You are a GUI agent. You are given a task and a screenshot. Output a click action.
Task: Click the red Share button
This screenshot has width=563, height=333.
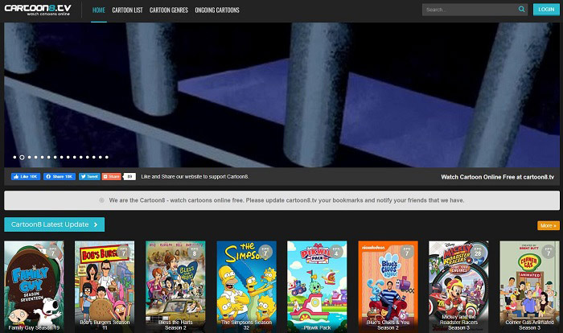(x=111, y=176)
